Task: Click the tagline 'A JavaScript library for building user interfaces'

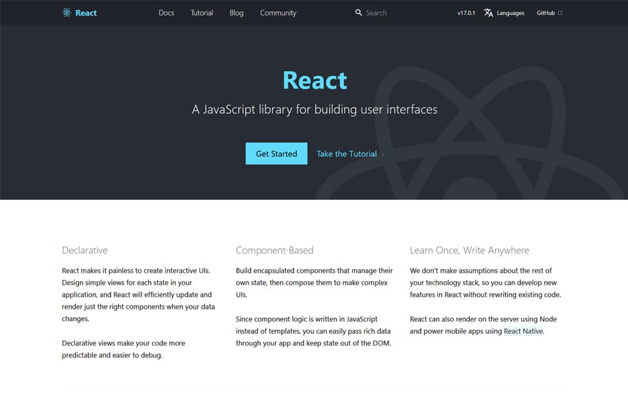Action: point(315,109)
